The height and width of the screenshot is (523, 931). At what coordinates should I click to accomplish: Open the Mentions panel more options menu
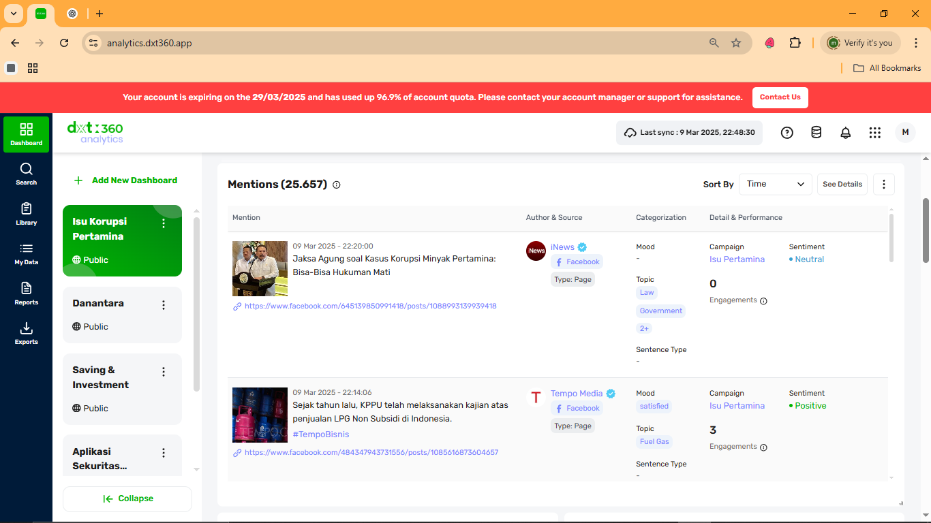click(x=883, y=184)
